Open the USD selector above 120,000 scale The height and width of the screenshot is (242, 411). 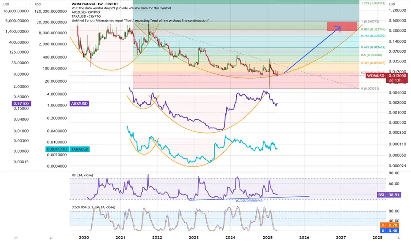coord(38,4)
